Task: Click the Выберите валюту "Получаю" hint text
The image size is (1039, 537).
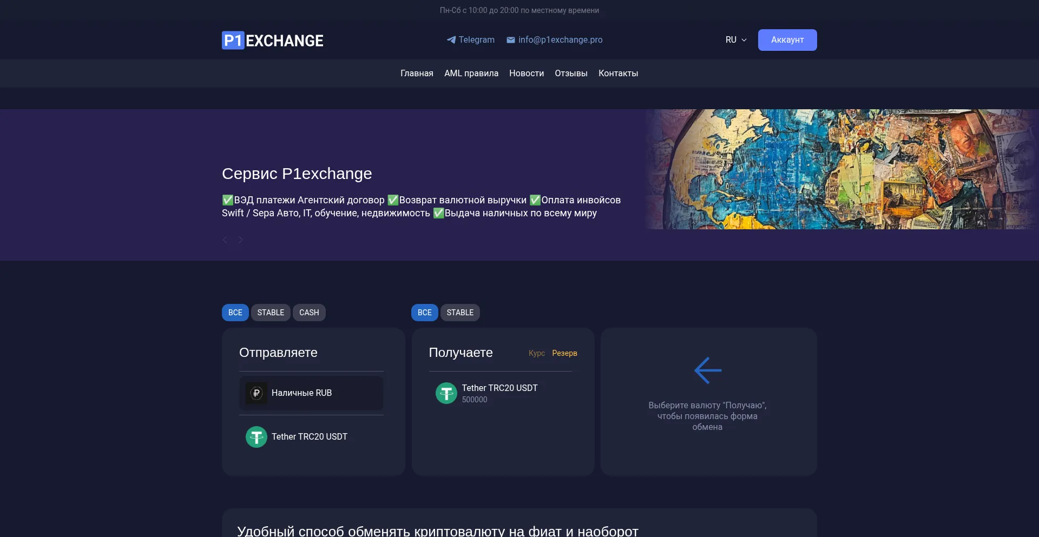Action: point(708,416)
